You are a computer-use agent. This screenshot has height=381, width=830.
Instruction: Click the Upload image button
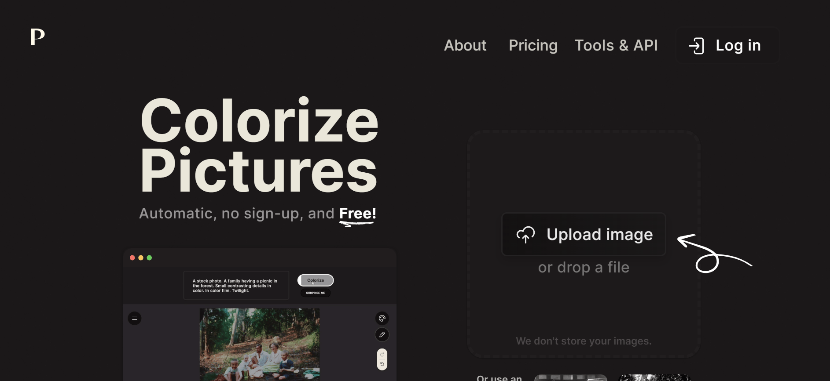pos(584,234)
